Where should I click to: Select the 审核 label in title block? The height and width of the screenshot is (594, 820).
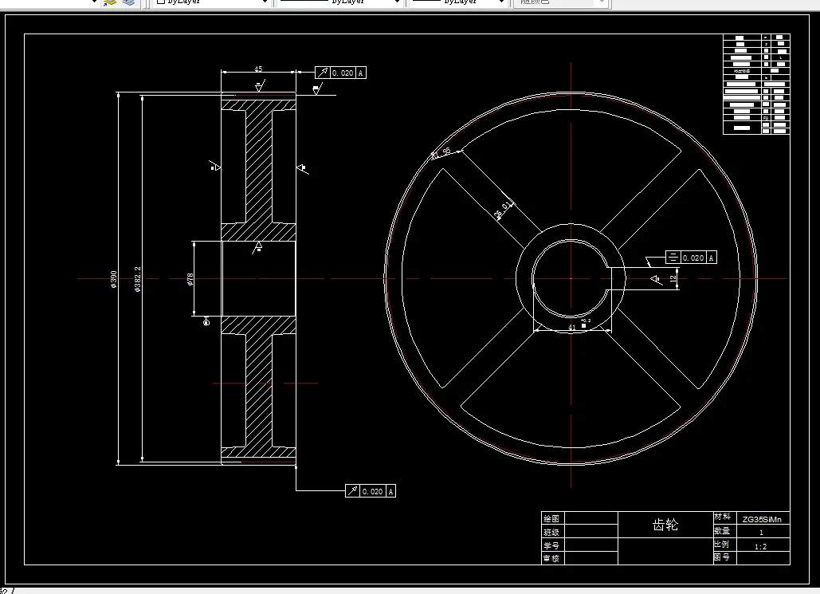[551, 558]
